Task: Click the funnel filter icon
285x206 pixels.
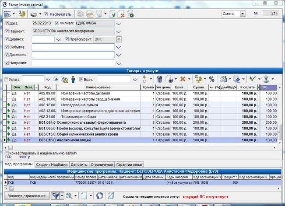Action: [x=56, y=196]
